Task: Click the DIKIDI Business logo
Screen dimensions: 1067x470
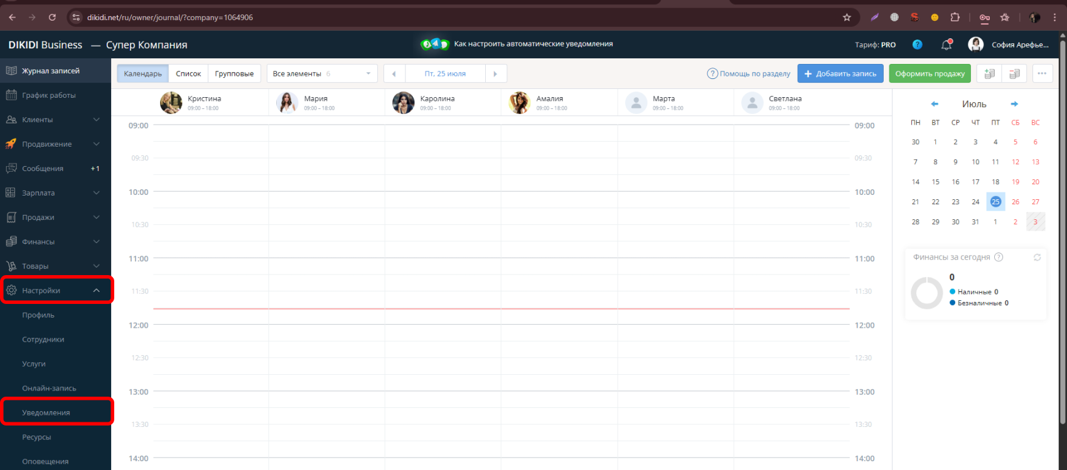Action: (45, 45)
